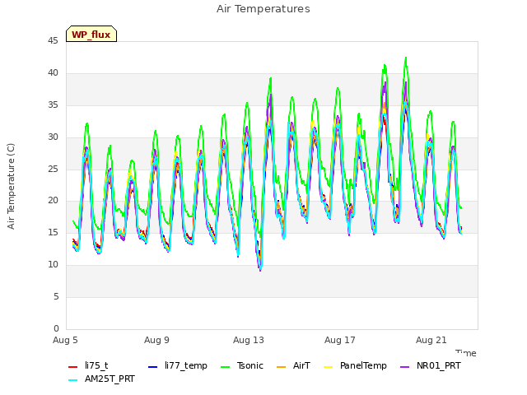Click the orange AirT legend color marker

281,367
